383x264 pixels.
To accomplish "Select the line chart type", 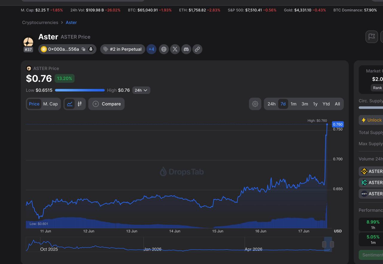I will (x=70, y=104).
